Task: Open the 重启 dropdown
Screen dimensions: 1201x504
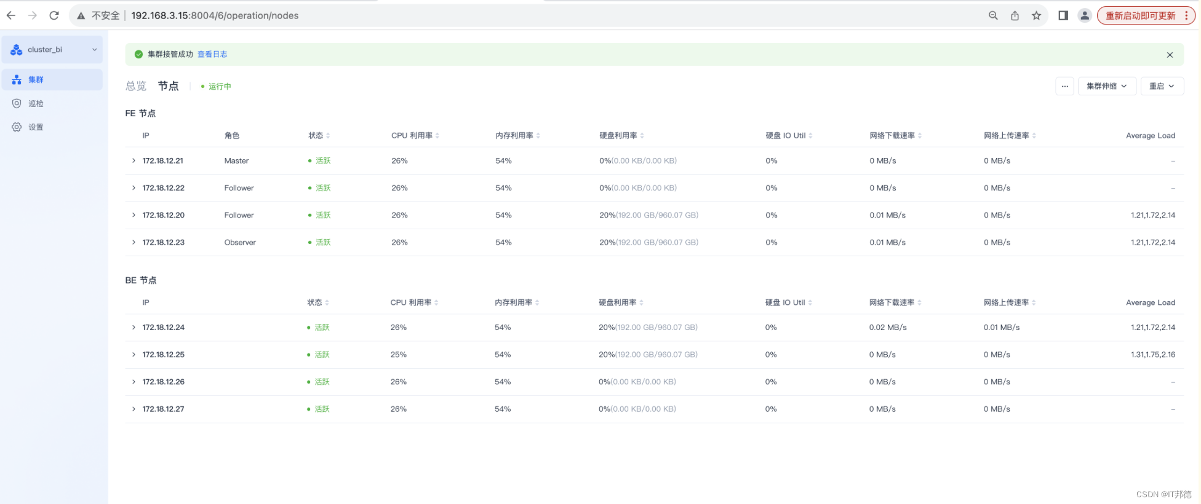Action: (1162, 86)
